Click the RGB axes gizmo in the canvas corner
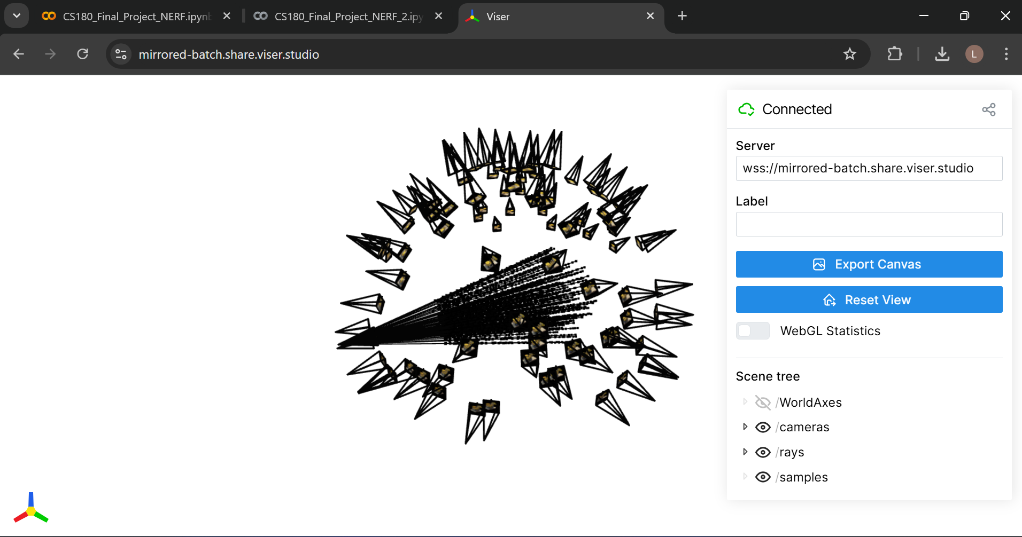This screenshot has width=1022, height=537. [x=31, y=509]
